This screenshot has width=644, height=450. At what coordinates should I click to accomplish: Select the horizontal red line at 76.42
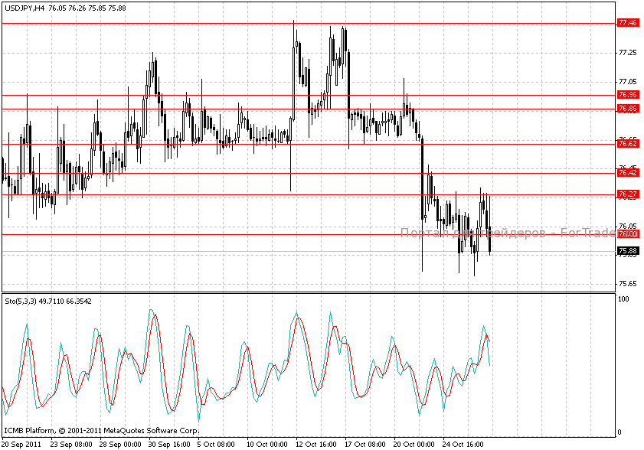pyautogui.click(x=309, y=173)
